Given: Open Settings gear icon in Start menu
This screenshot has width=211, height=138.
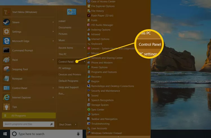Looking at the screenshot, I should pos(6,32).
